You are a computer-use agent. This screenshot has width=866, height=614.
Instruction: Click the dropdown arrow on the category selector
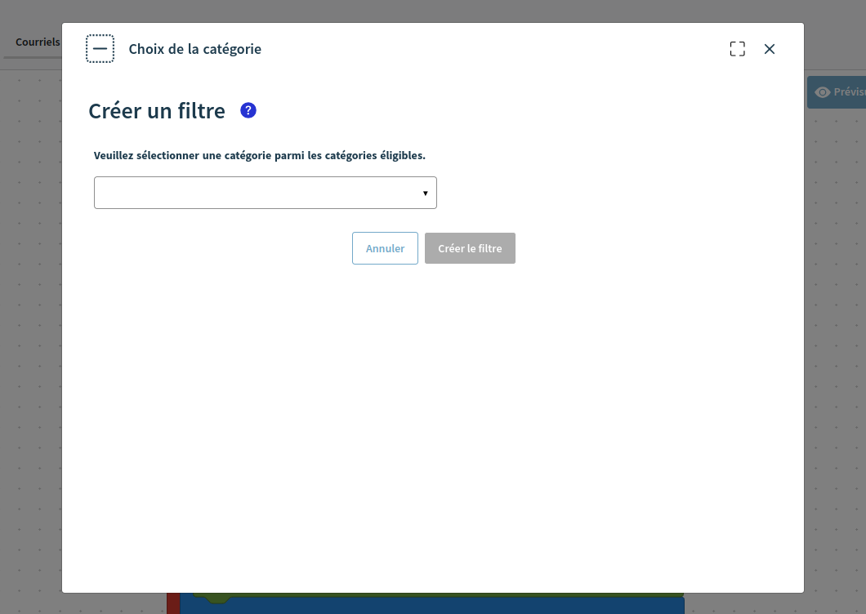(426, 192)
